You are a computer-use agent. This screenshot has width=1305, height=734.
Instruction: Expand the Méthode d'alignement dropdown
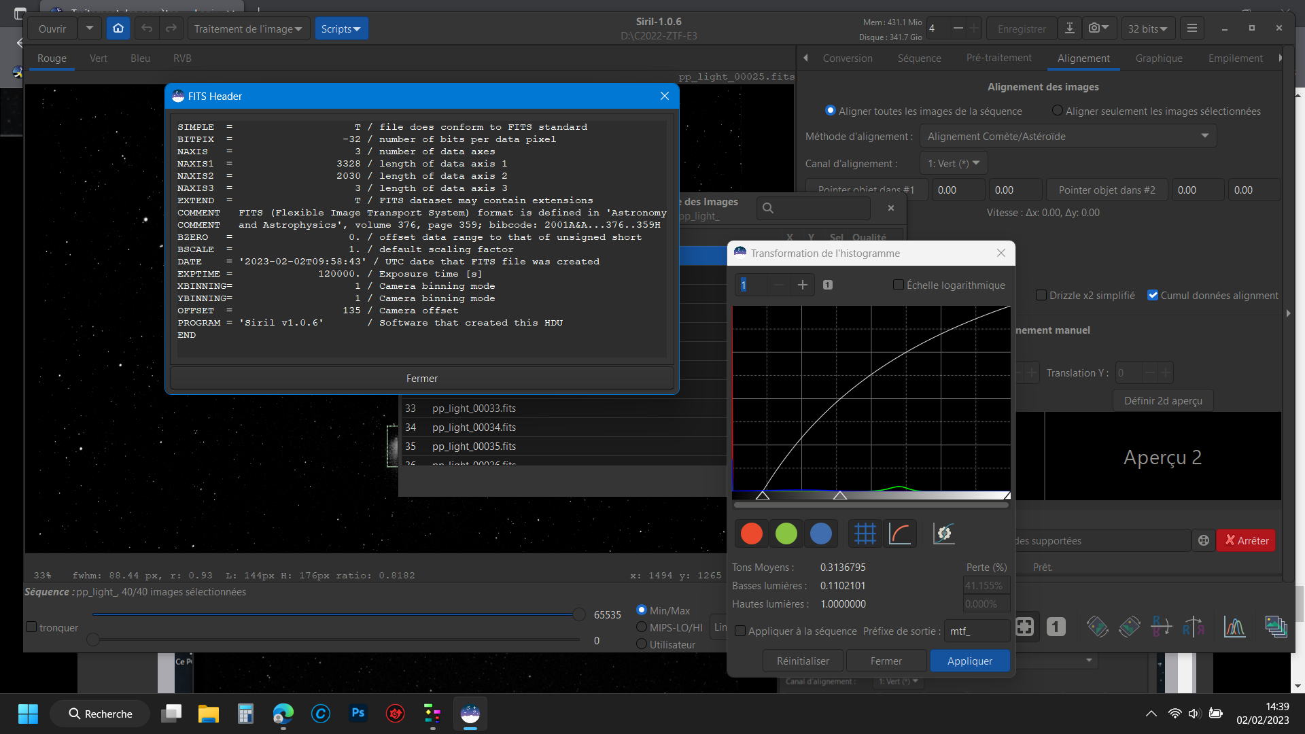coord(1068,137)
